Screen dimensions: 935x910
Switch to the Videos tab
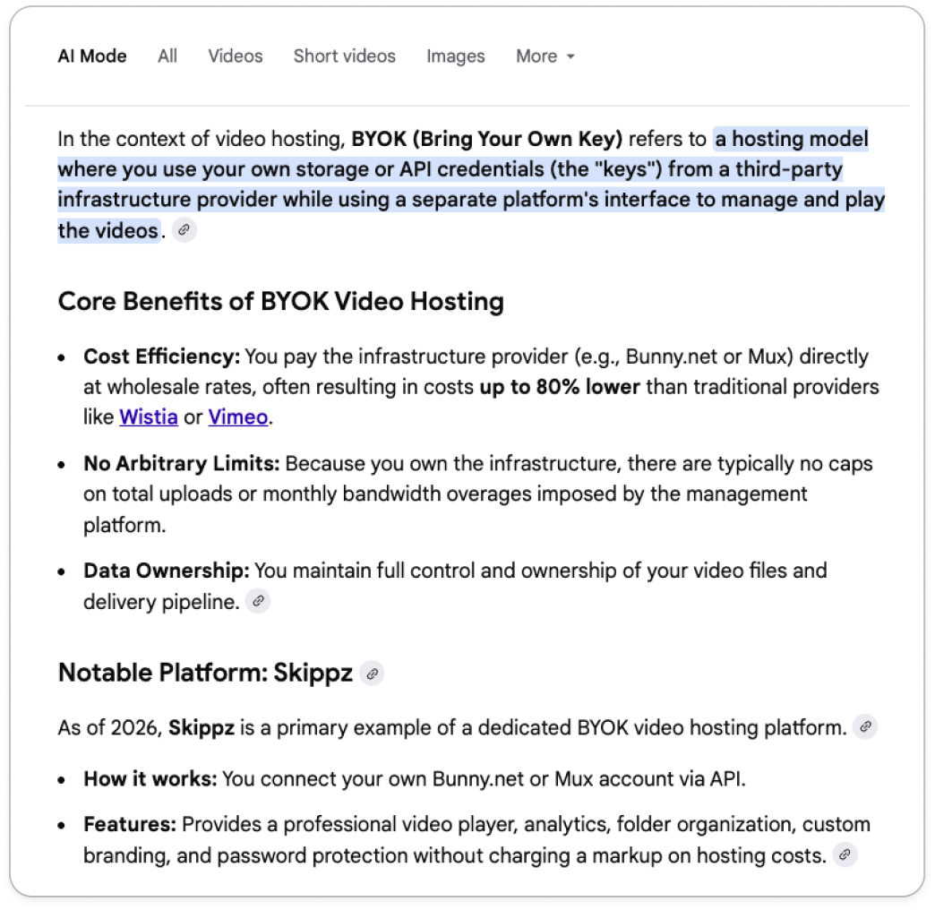[235, 56]
